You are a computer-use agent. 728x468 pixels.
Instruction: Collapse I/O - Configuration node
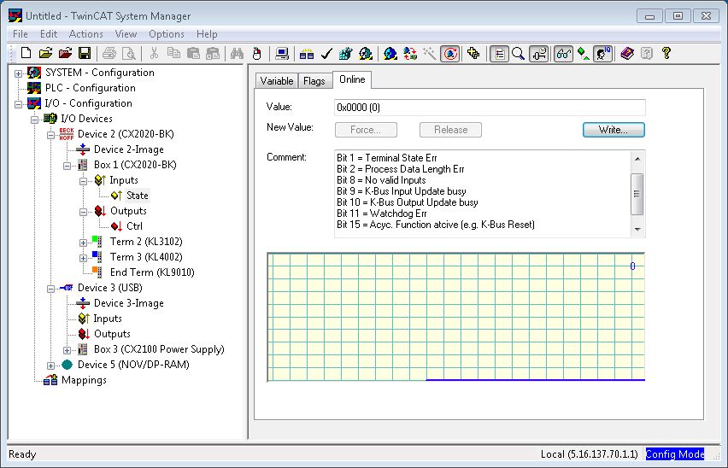[x=18, y=104]
